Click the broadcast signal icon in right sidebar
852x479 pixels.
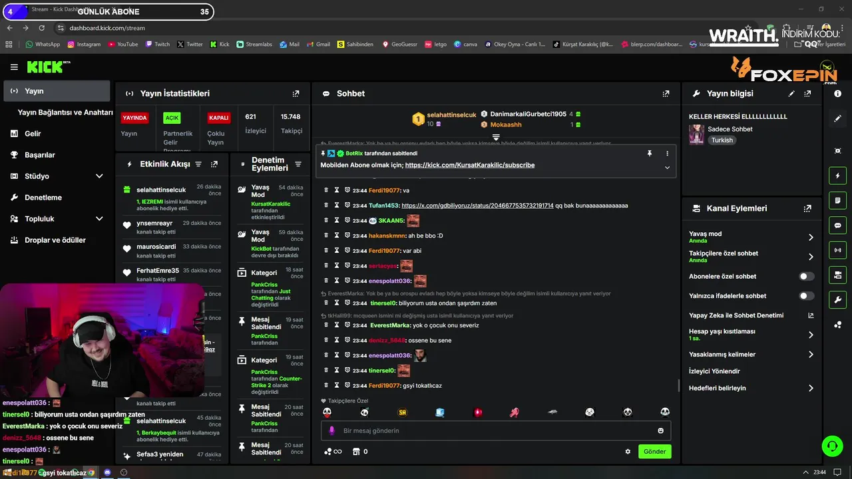point(837,250)
